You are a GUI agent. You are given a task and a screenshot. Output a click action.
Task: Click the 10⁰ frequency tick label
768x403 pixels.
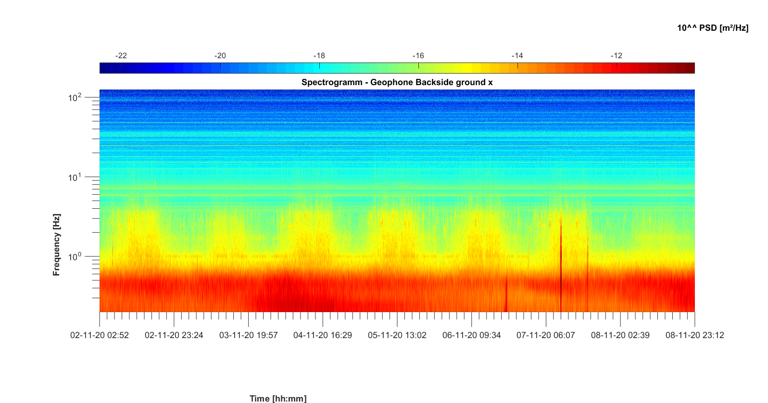75,257
